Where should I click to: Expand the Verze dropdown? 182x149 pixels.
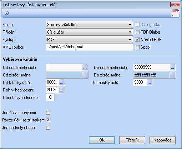coord(89,25)
